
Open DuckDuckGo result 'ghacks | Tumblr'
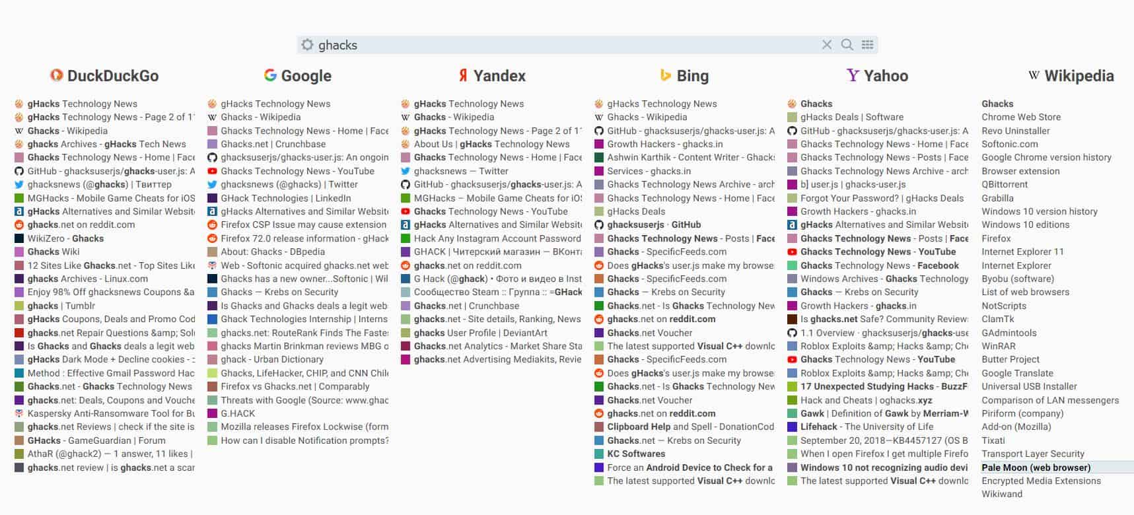[61, 306]
